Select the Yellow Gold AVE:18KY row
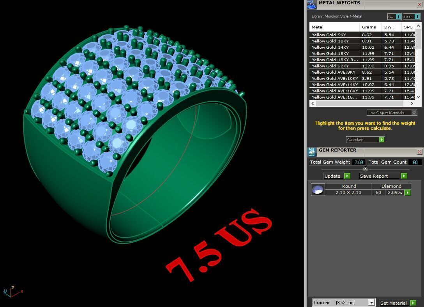Viewport: 424px width, 307px height. (362, 90)
